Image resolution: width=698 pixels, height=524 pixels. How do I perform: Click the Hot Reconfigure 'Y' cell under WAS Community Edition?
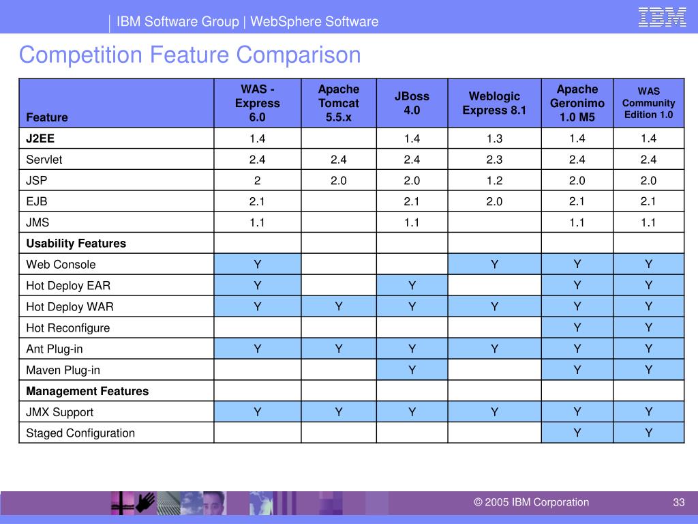click(x=649, y=327)
